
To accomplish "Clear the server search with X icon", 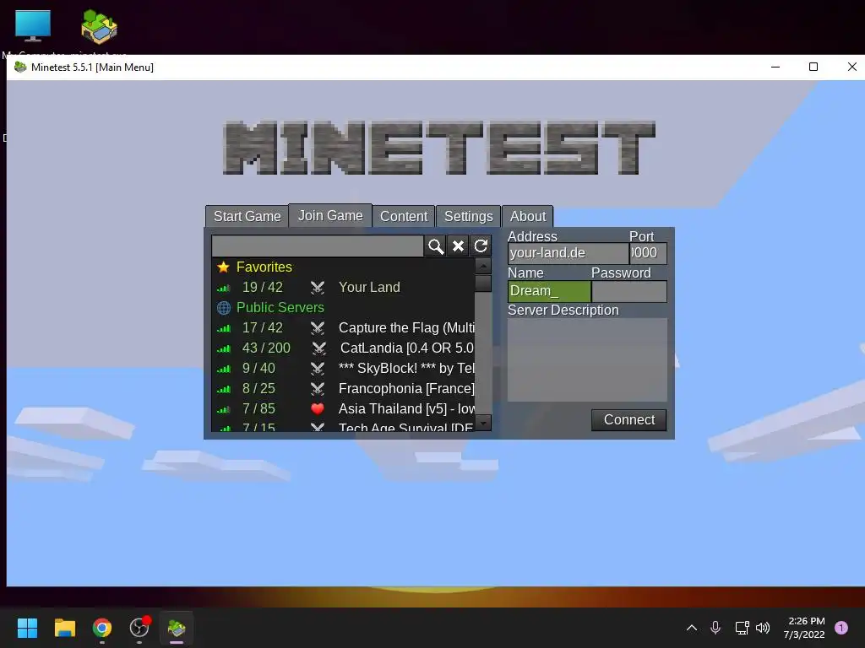I will pos(458,246).
